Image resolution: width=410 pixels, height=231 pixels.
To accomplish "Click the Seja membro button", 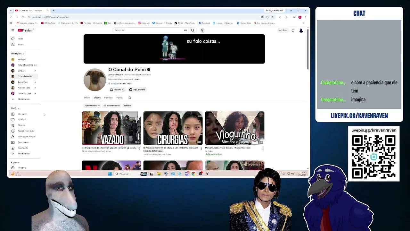I will pyautogui.click(x=137, y=90).
